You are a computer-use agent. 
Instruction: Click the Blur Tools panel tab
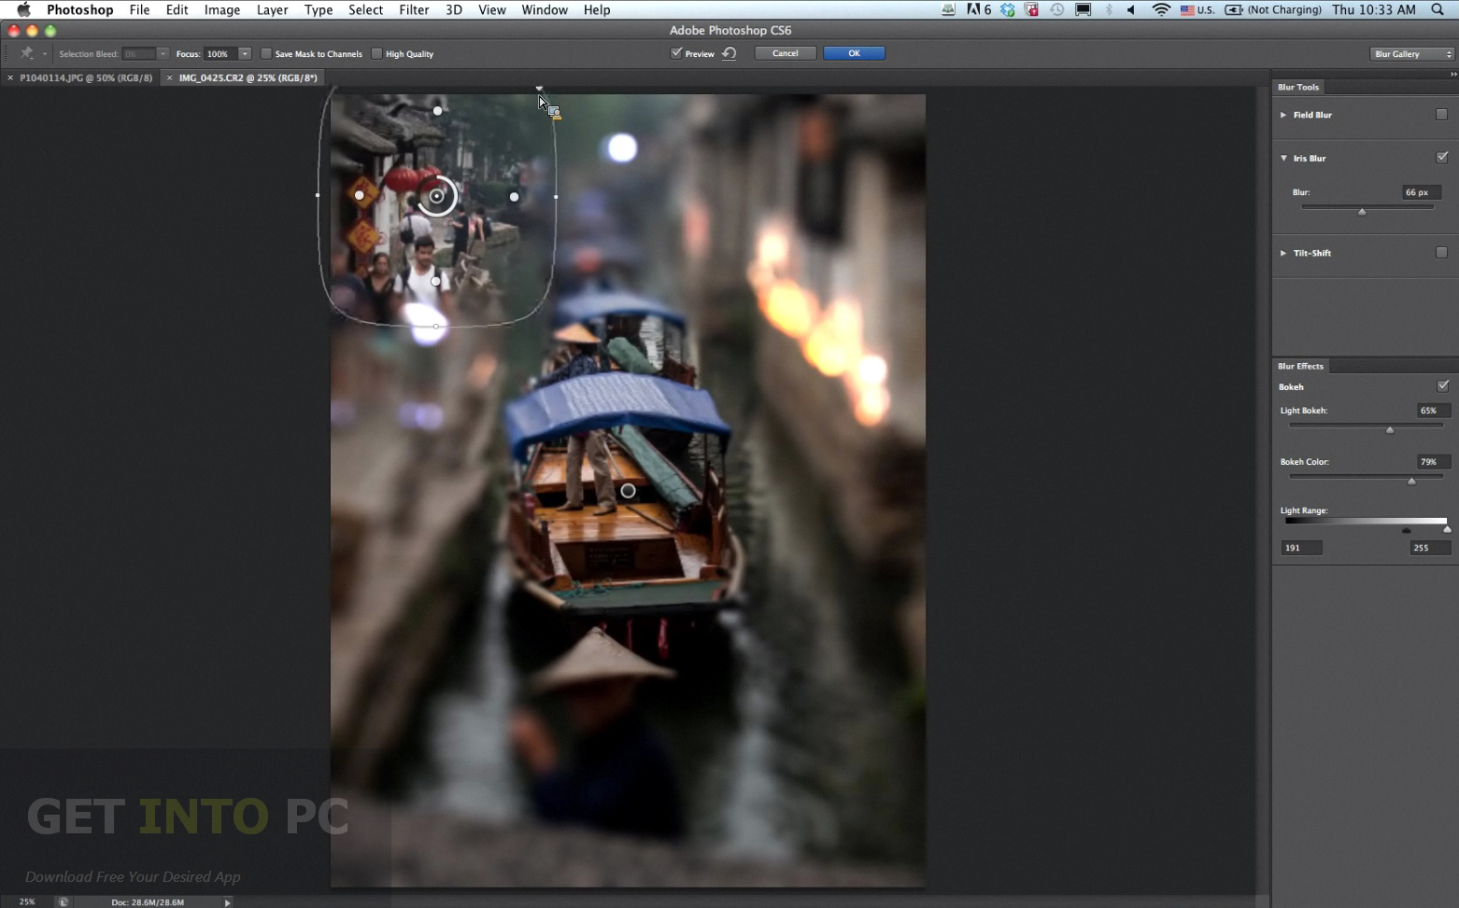pyautogui.click(x=1298, y=87)
